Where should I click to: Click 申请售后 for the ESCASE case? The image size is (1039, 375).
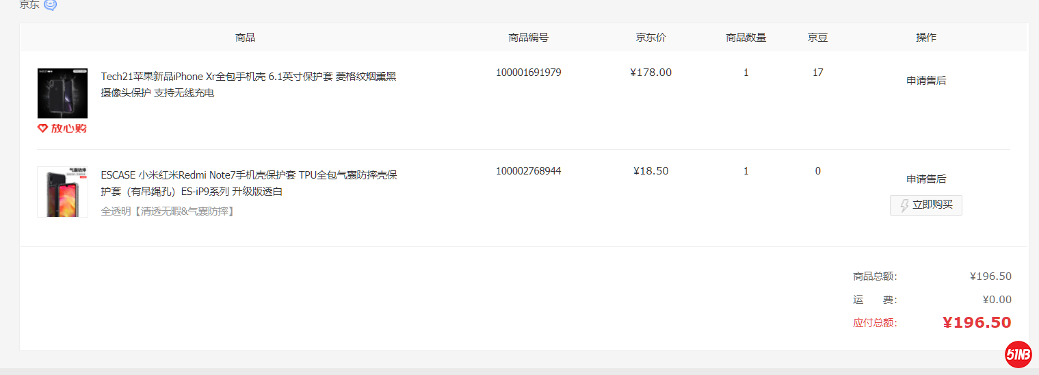[926, 179]
